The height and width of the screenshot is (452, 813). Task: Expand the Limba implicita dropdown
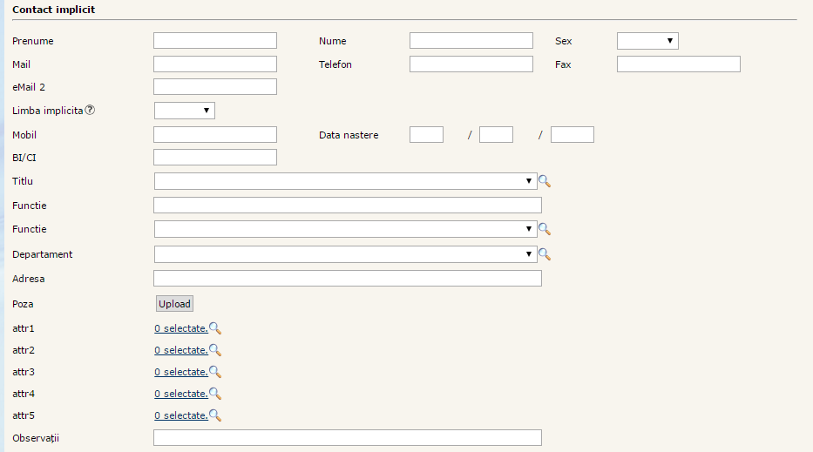click(184, 111)
